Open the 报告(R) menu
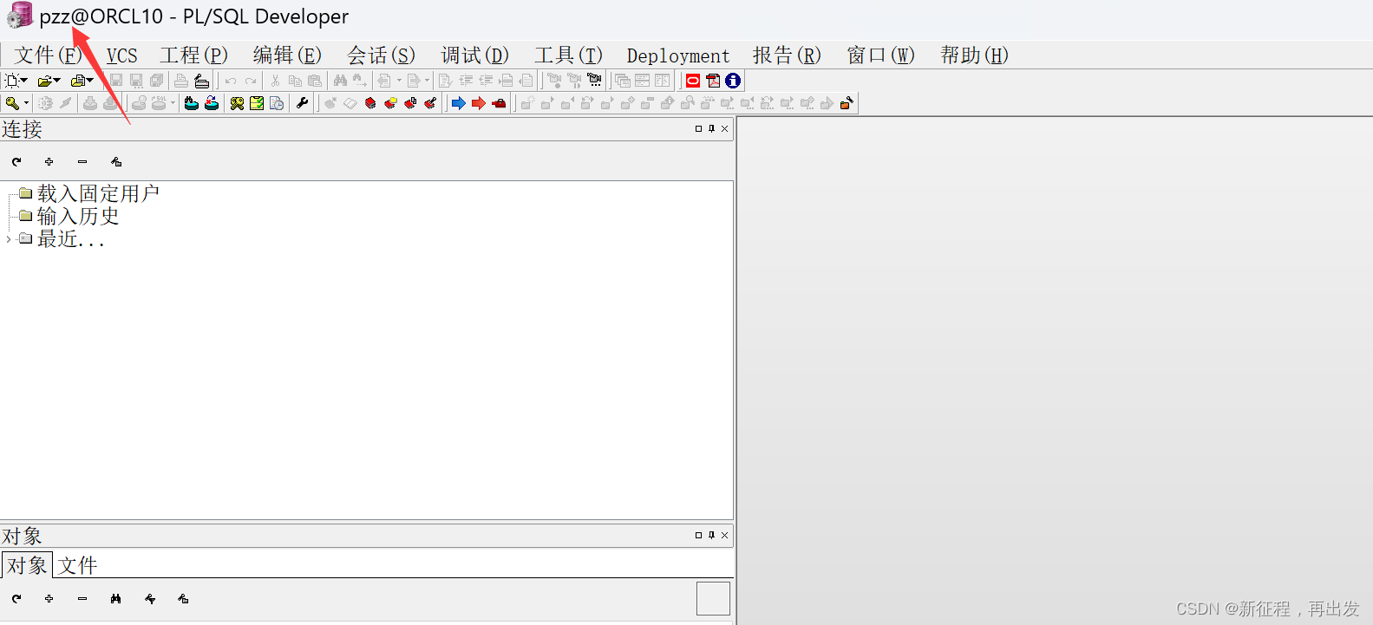1373x625 pixels. click(787, 55)
